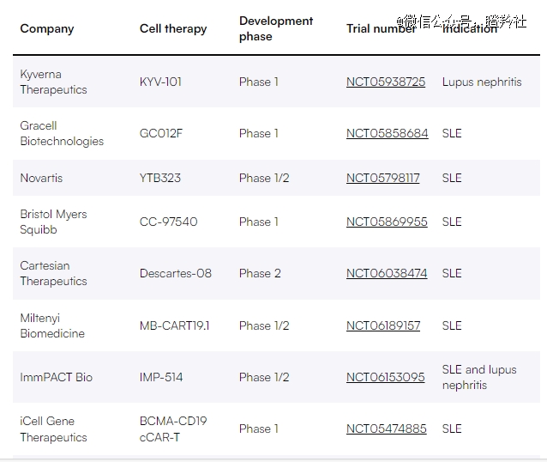Click the CC-97540 cell therapy entry
The height and width of the screenshot is (462, 547).
pyautogui.click(x=169, y=222)
